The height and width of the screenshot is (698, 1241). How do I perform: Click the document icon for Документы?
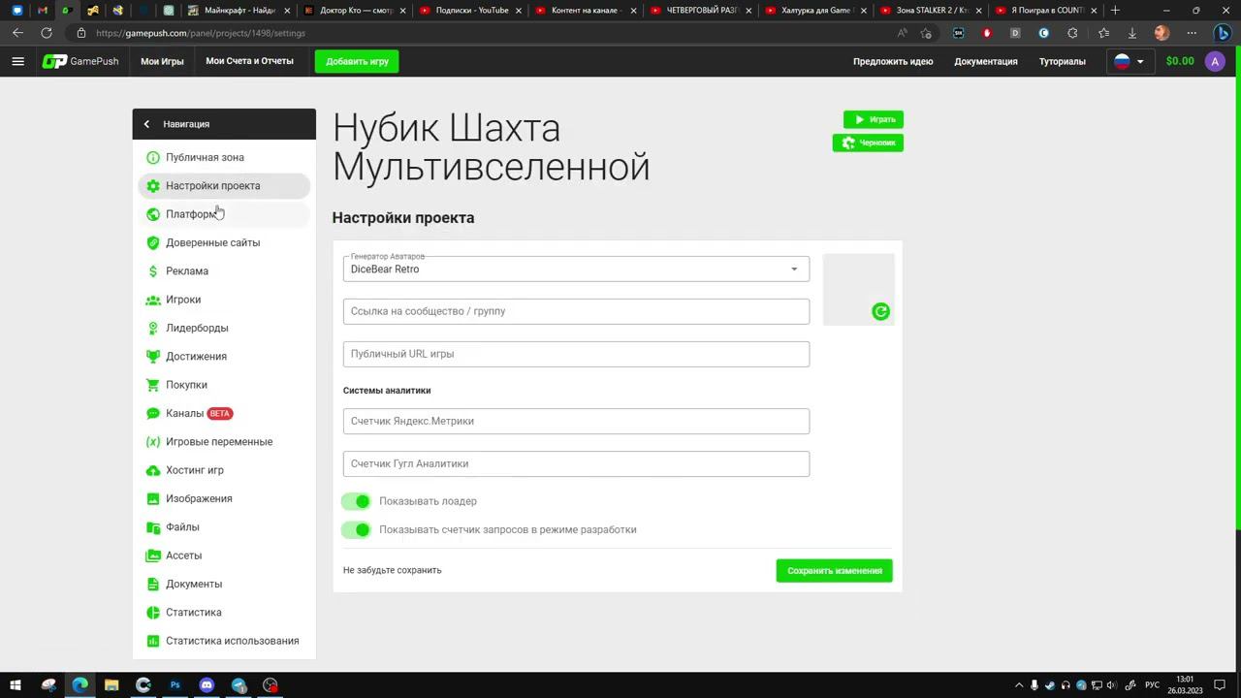click(x=152, y=584)
